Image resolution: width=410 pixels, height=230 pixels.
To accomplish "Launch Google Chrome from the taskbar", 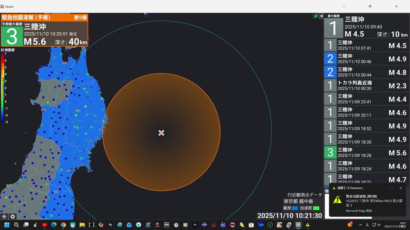I will click(x=63, y=225).
